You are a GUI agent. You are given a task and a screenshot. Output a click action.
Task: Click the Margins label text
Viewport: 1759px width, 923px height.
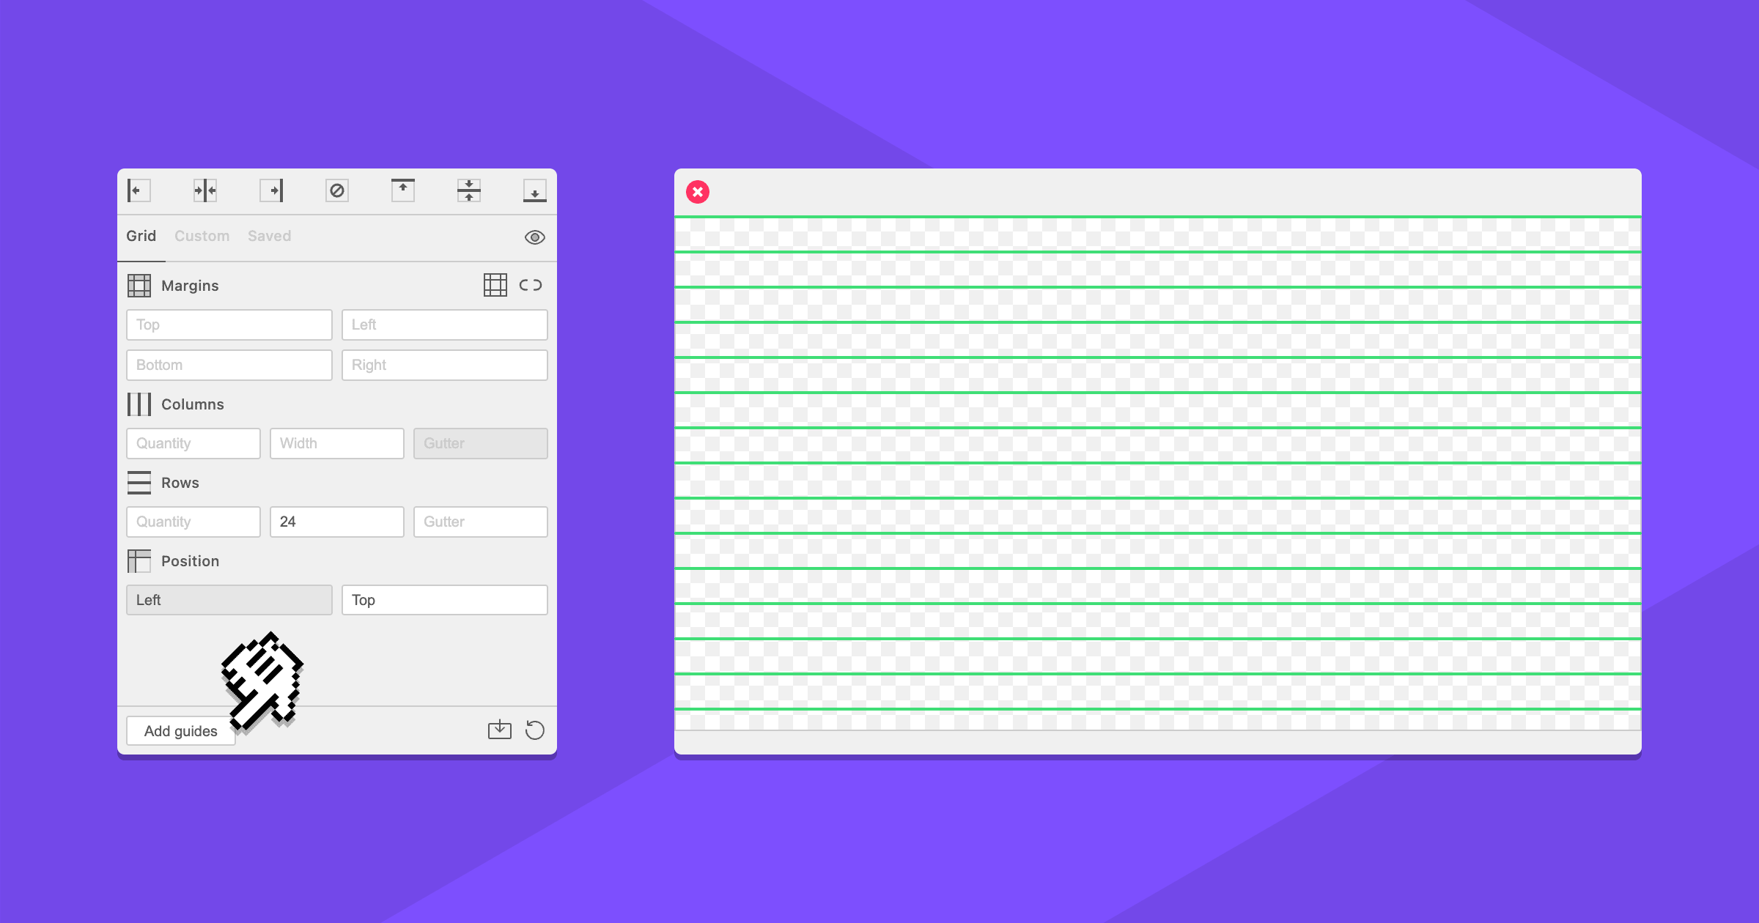(x=190, y=286)
